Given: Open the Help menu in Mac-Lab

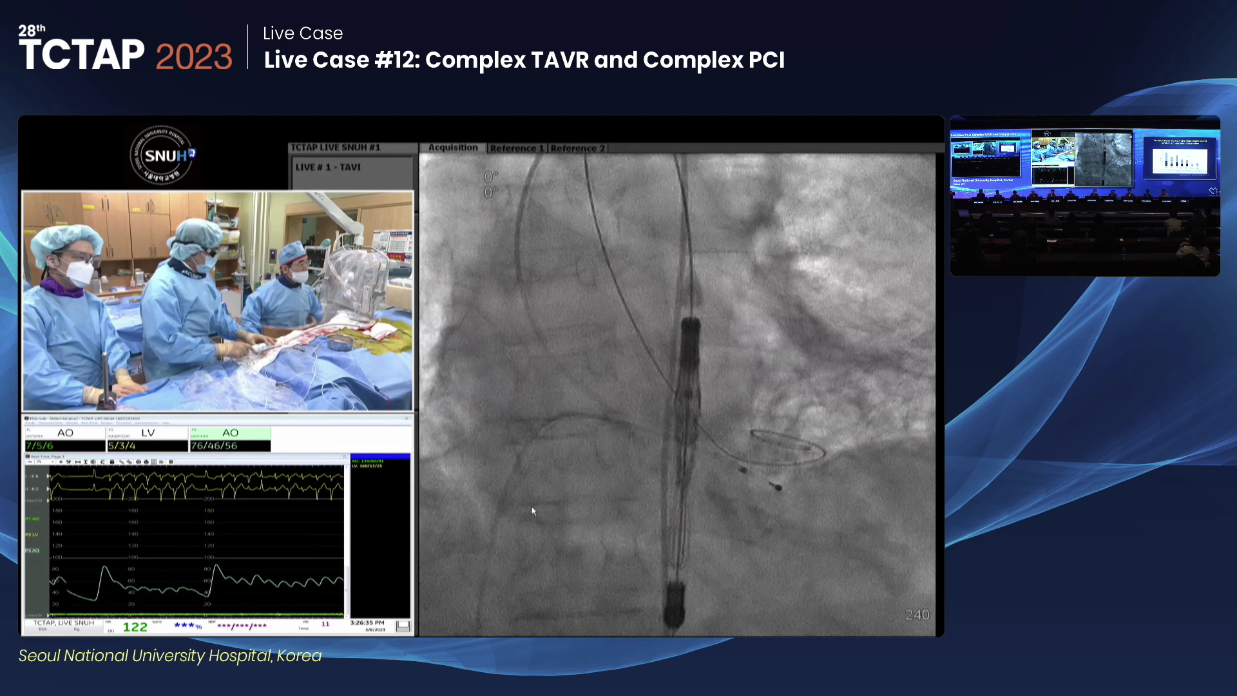Looking at the screenshot, I should point(166,423).
